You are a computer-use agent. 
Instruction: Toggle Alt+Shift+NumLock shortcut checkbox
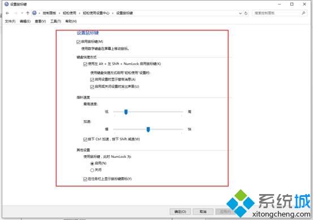[x=85, y=64]
